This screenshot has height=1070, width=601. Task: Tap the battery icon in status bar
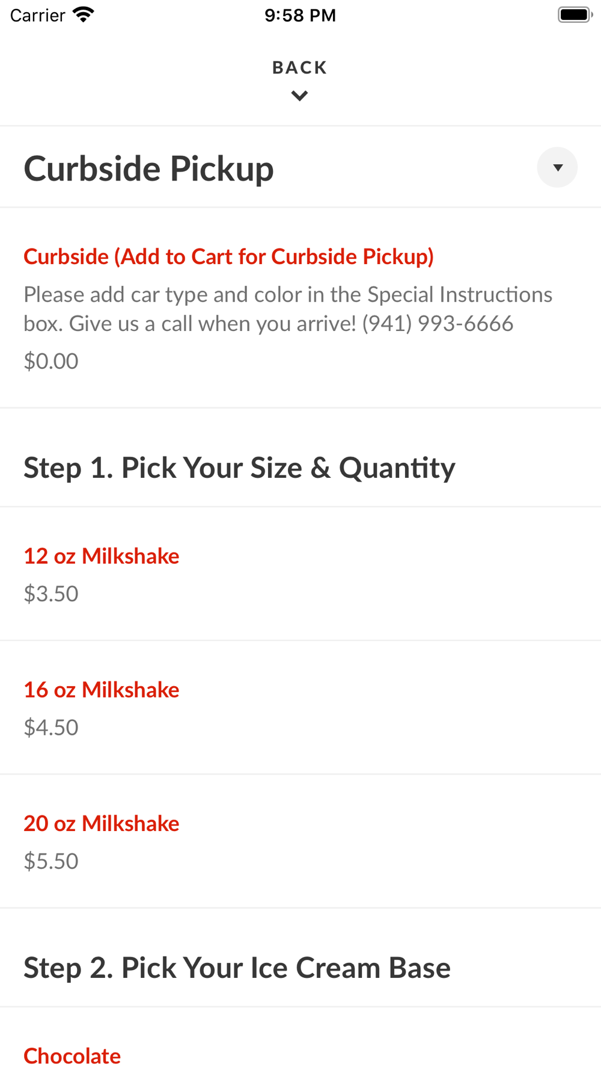tap(574, 14)
